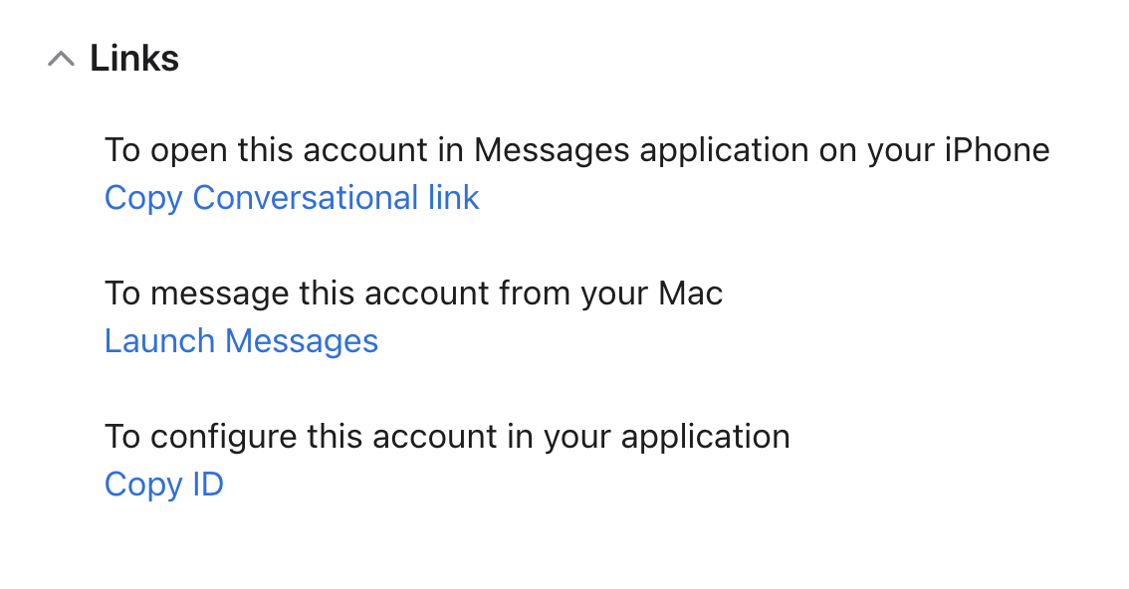Click 'To message this account' text
Image resolution: width=1129 pixels, height=589 pixels.
(x=413, y=294)
